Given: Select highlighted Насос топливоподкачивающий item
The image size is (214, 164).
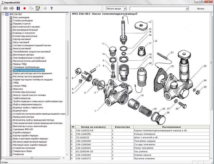Looking at the screenshot, I should [29, 70].
